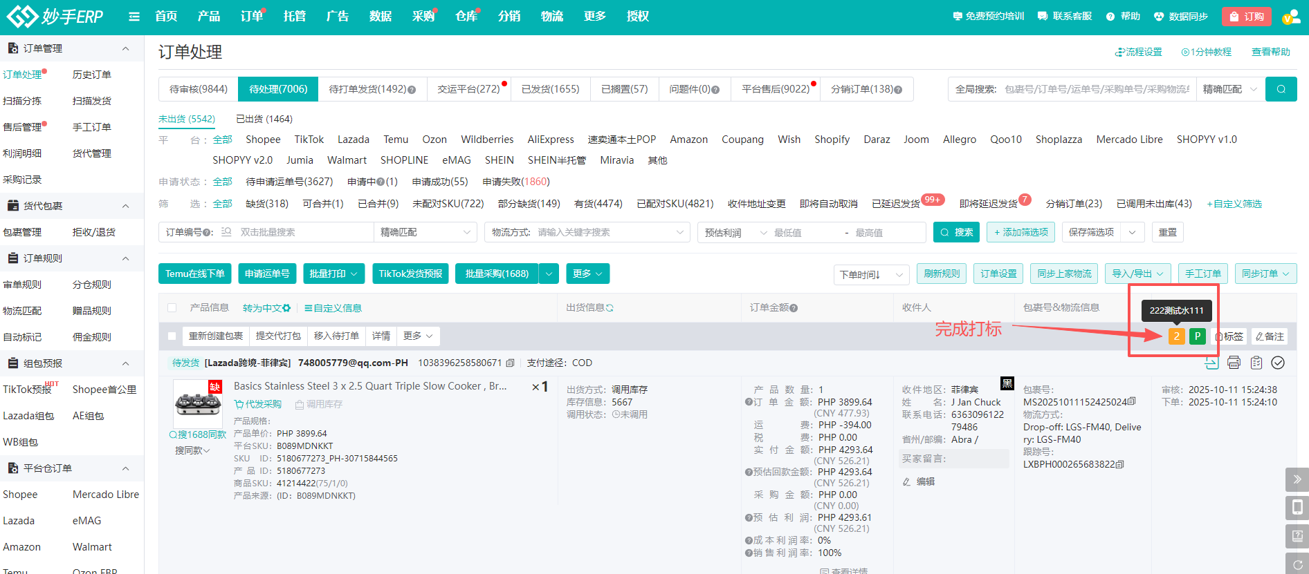Switch to the 待打单发货(1492) tab

click(372, 89)
